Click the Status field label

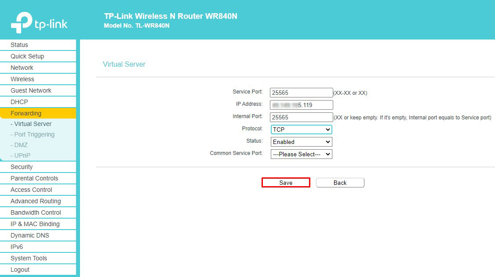point(255,141)
